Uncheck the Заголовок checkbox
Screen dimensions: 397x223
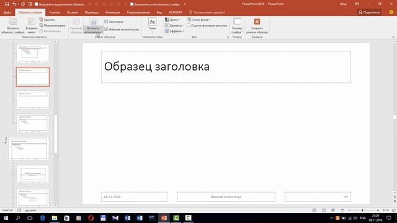(106, 22)
